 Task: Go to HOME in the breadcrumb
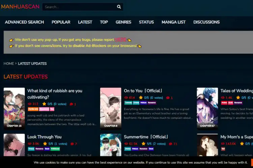click(x=9, y=64)
